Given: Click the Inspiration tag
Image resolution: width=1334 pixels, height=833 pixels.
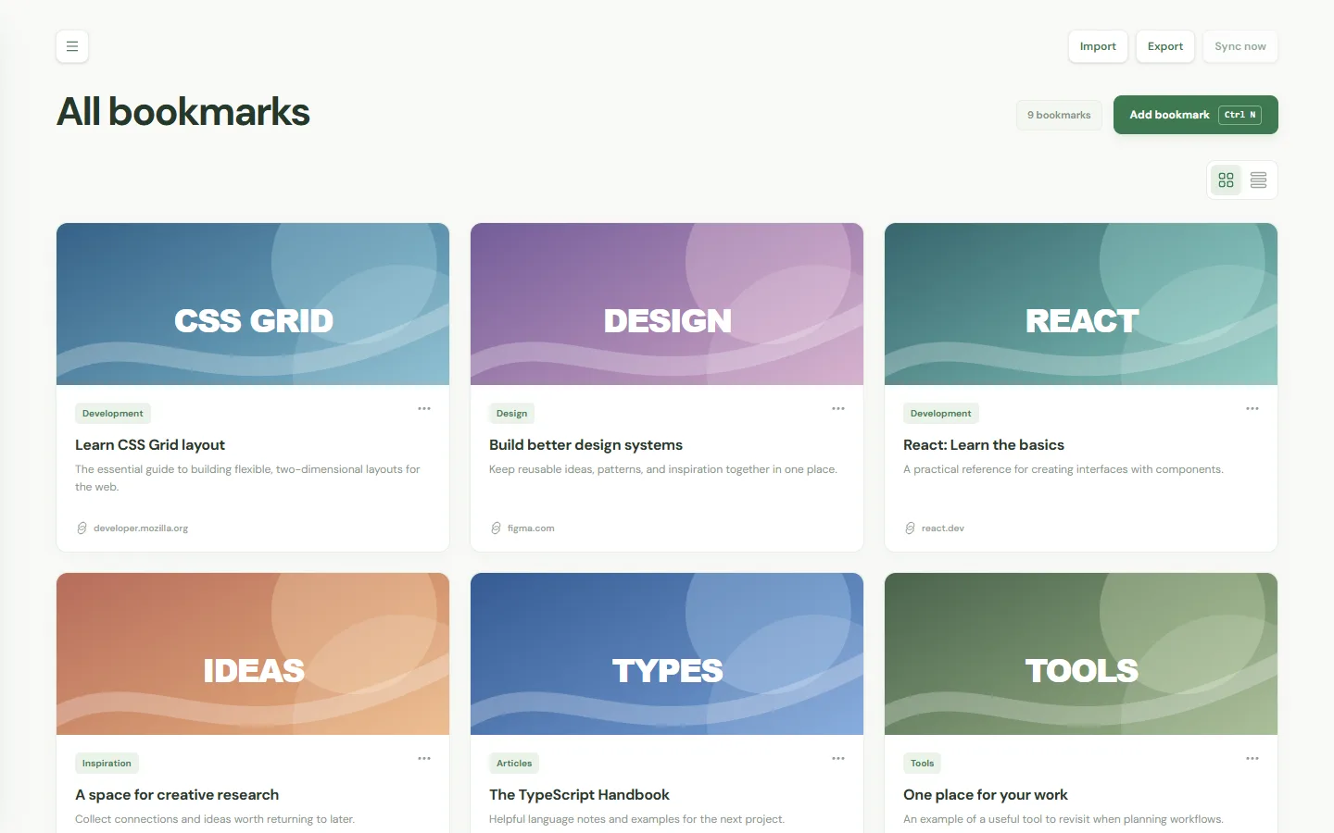Looking at the screenshot, I should pyautogui.click(x=107, y=764).
